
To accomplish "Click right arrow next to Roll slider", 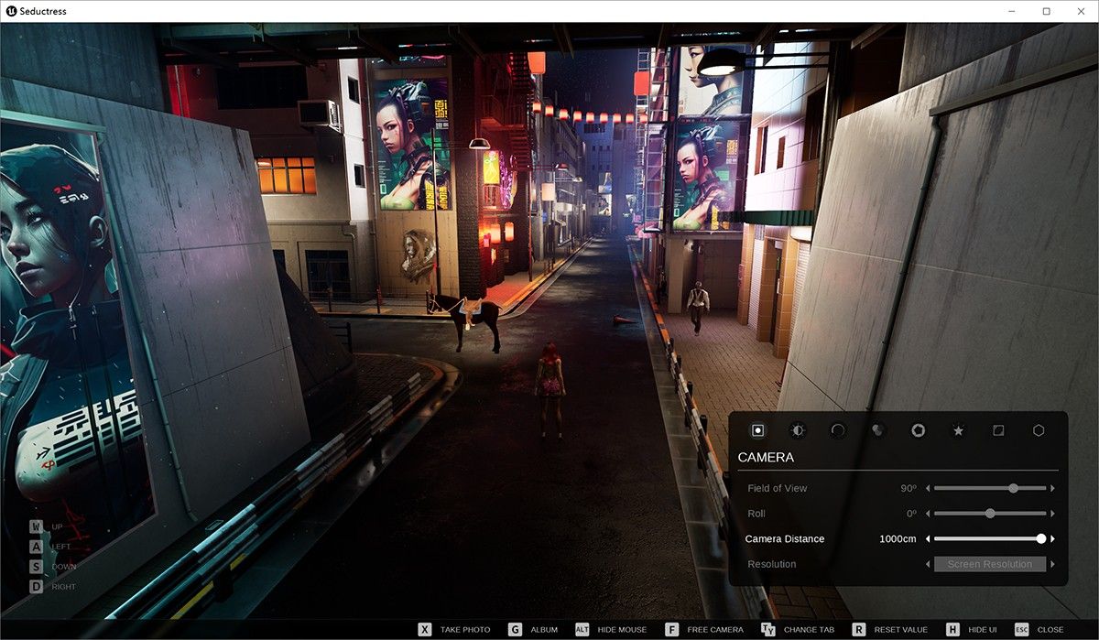I will pyautogui.click(x=1052, y=514).
